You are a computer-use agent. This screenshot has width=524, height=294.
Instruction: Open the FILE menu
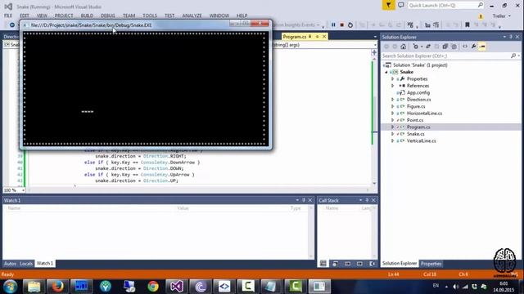click(x=8, y=16)
